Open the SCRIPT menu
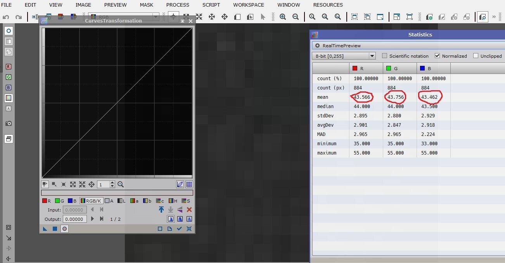The image size is (505, 263). click(x=211, y=5)
